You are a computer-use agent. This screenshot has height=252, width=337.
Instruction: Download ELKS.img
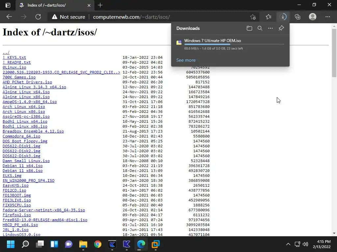coord(12,176)
